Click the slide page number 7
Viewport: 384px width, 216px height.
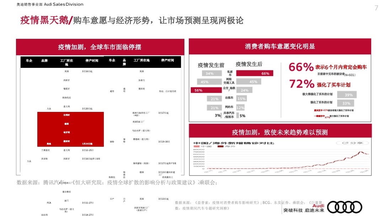[x=376, y=7]
